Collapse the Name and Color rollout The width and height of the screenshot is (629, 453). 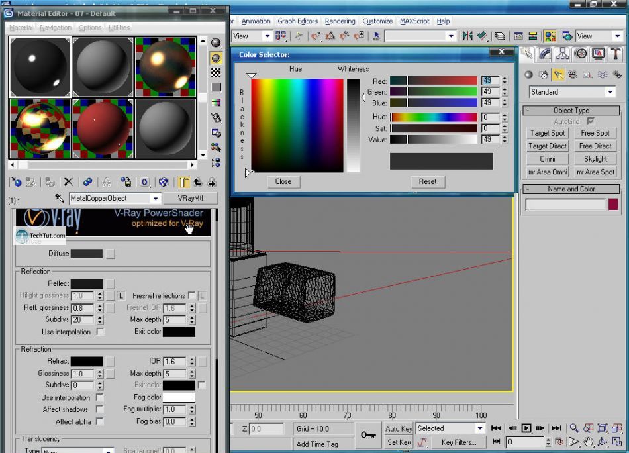[571, 189]
